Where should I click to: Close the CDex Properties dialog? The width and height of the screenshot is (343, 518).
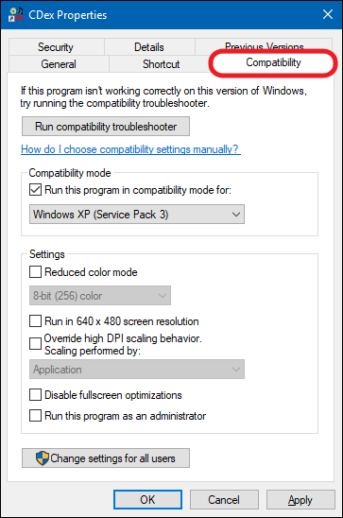click(x=328, y=14)
